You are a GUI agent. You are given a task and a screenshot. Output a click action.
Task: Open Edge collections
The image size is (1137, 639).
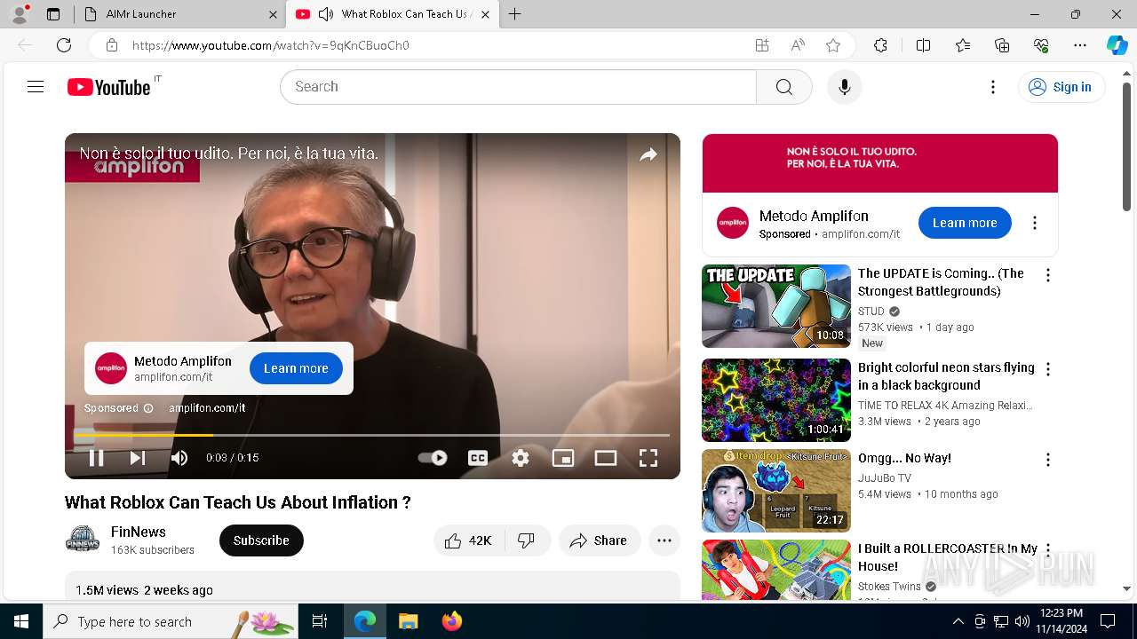tap(1002, 45)
